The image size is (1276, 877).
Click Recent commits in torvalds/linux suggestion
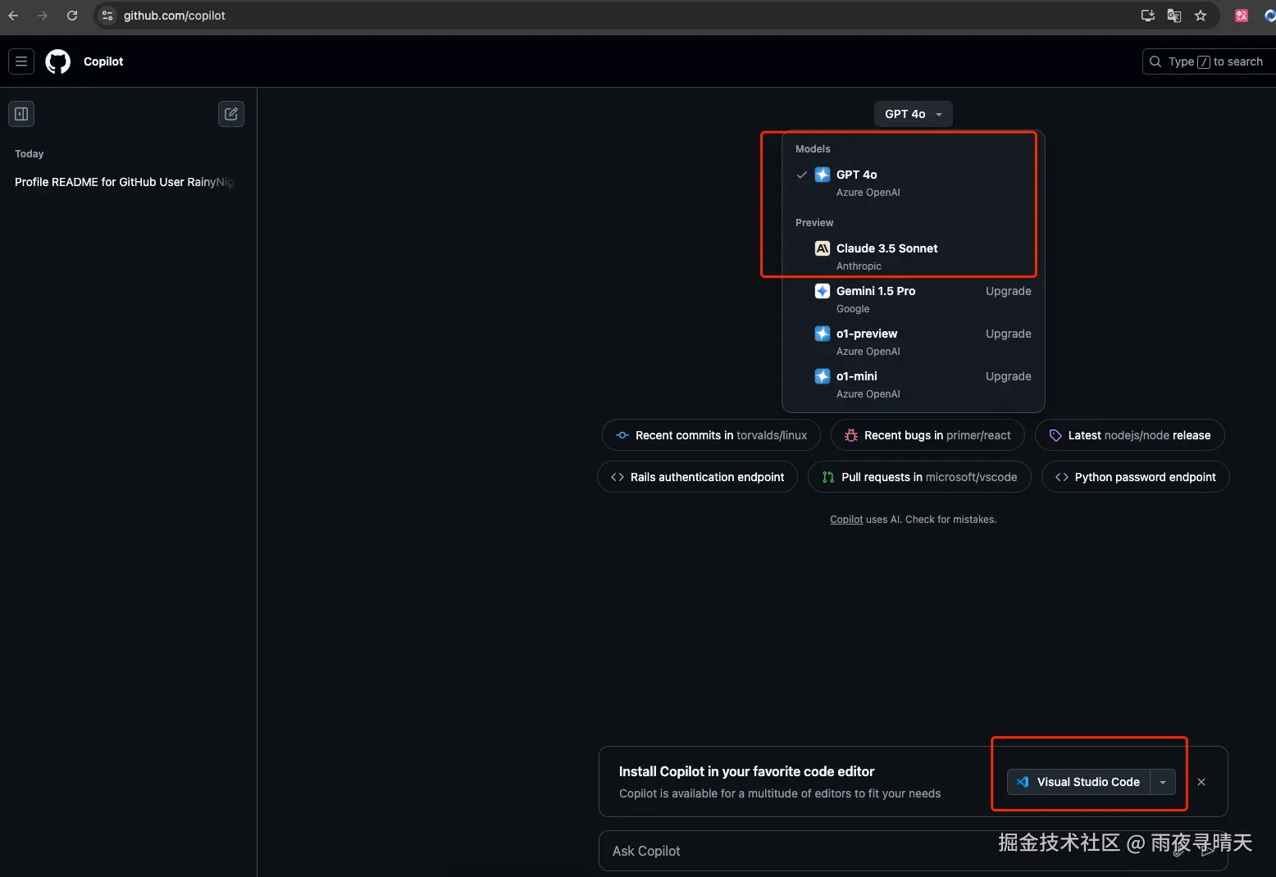(711, 435)
